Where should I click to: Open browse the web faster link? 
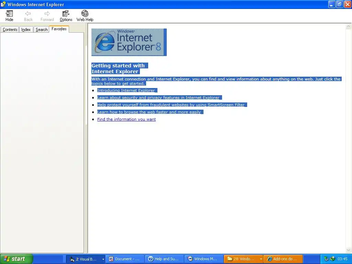pyautogui.click(x=149, y=112)
